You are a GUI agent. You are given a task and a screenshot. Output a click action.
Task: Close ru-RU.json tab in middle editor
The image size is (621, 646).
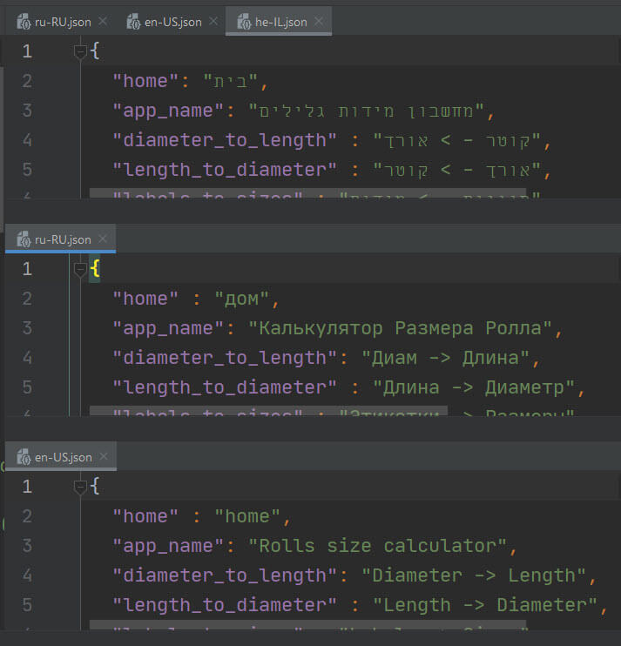pos(103,239)
